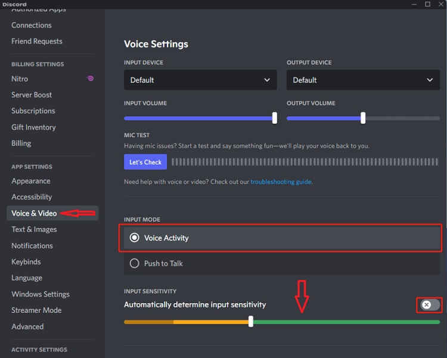Viewport: 447px width, 358px height.
Task: Click the input device dropdown chevron
Action: click(x=267, y=80)
